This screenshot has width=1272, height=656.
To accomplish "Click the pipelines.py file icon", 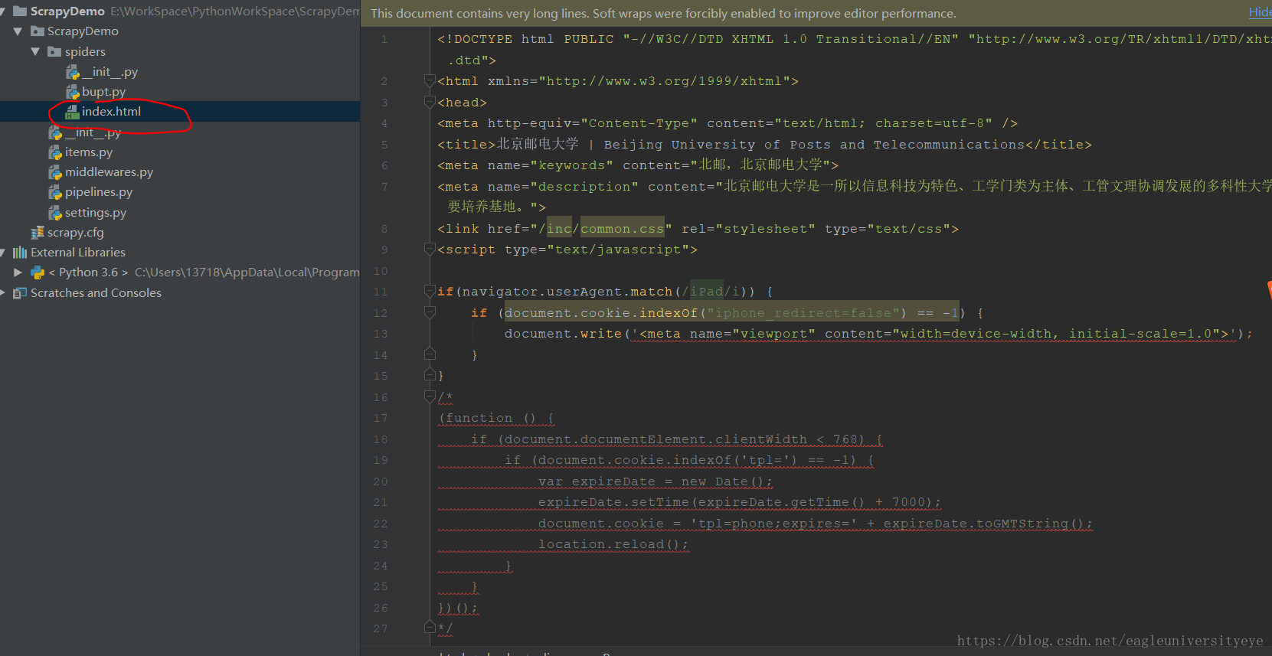I will [x=55, y=192].
